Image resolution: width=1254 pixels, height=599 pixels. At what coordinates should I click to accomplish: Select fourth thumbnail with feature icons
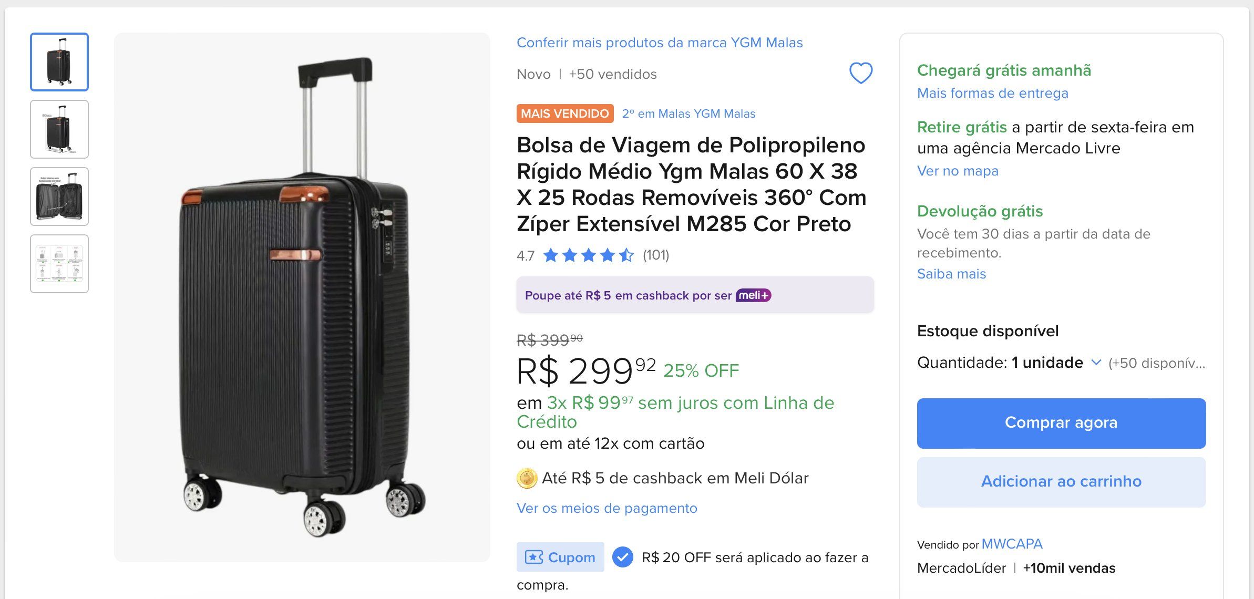click(59, 264)
